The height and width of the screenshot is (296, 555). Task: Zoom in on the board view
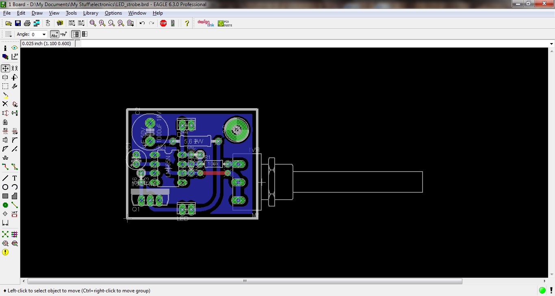click(102, 23)
